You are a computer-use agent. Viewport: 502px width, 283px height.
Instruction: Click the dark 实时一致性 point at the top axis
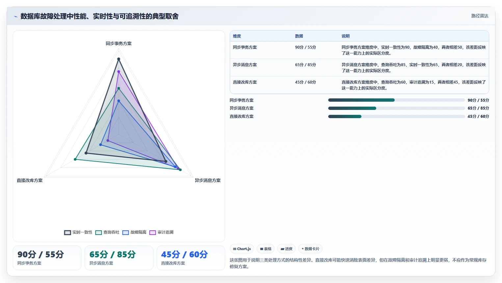tap(119, 59)
